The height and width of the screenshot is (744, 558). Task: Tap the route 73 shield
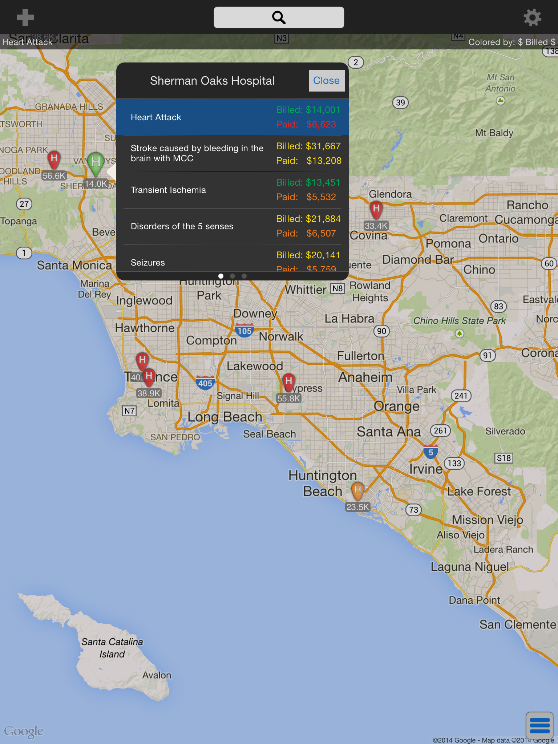click(413, 510)
